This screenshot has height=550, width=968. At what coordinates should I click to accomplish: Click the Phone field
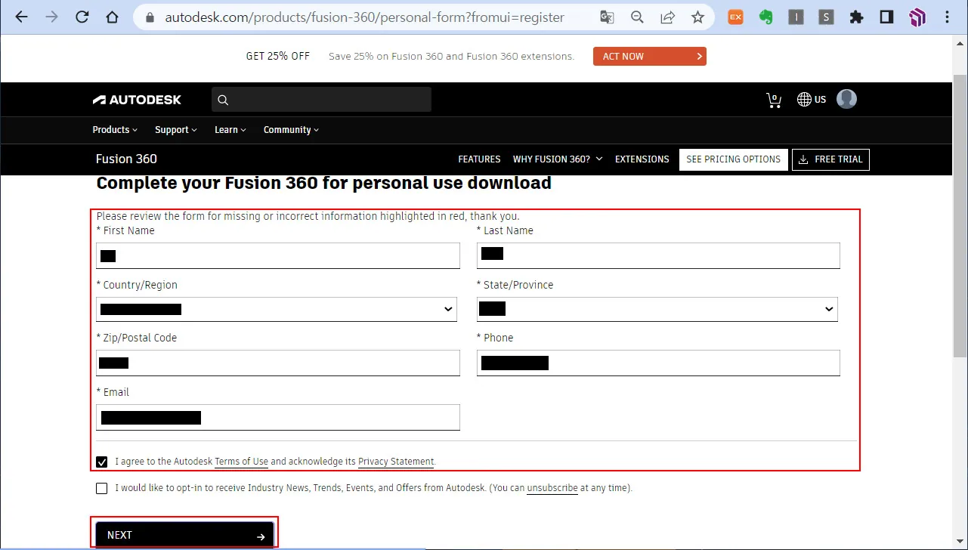[x=658, y=363]
